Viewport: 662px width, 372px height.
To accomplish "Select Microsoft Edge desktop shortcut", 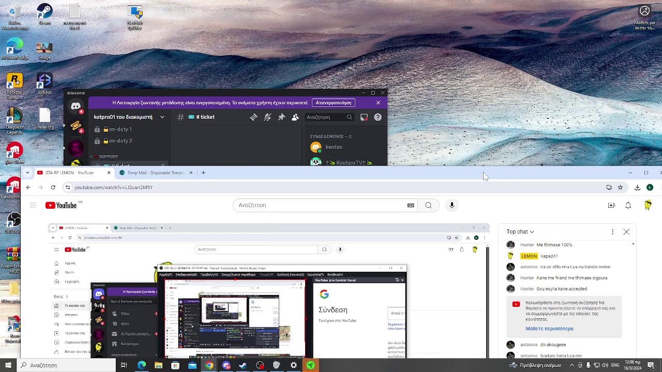I will click(14, 49).
